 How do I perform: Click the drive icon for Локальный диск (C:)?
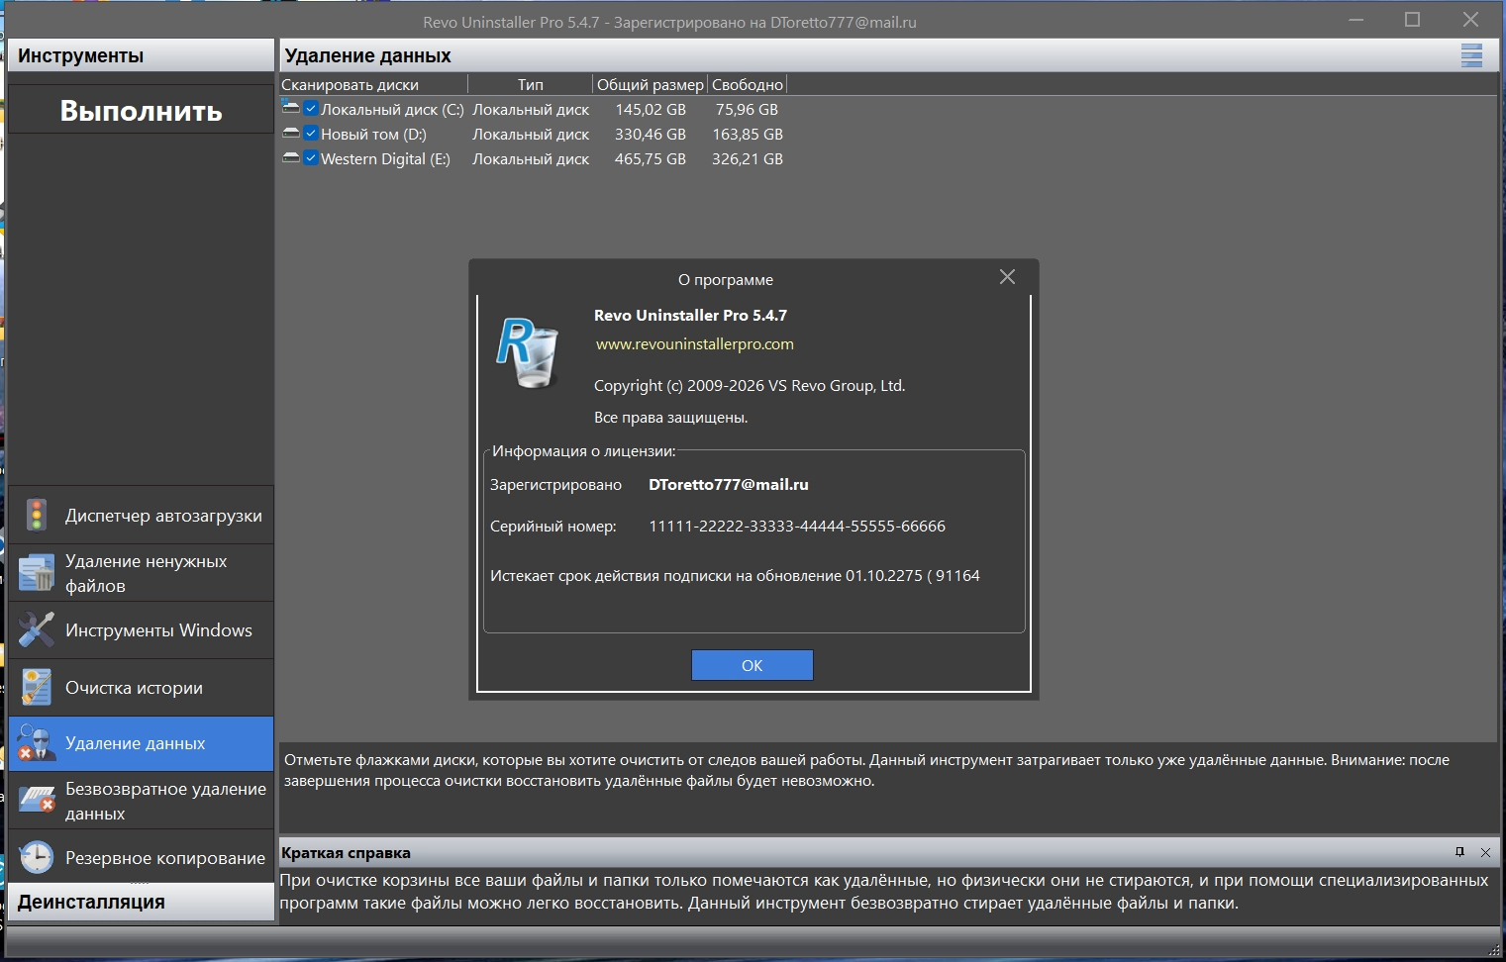coord(291,108)
